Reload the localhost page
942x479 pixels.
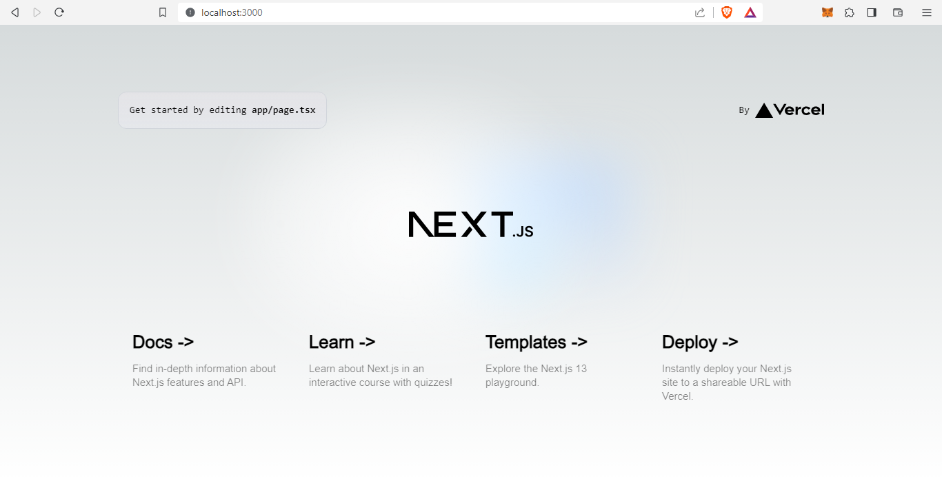[59, 12]
